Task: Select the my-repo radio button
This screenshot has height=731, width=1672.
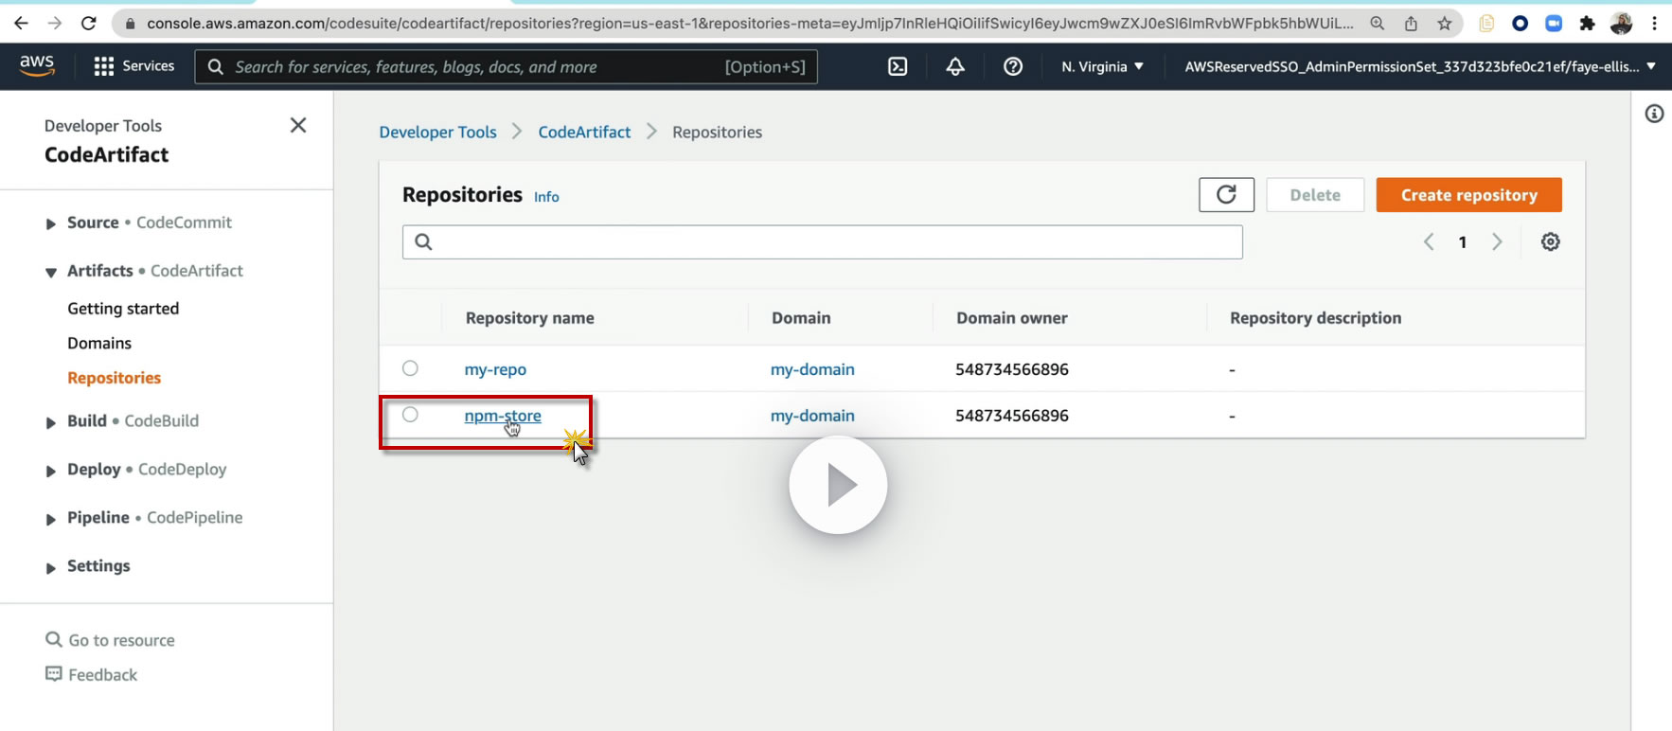Action: click(x=410, y=368)
